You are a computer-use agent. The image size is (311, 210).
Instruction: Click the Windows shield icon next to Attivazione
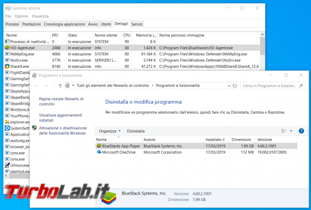tap(34, 127)
